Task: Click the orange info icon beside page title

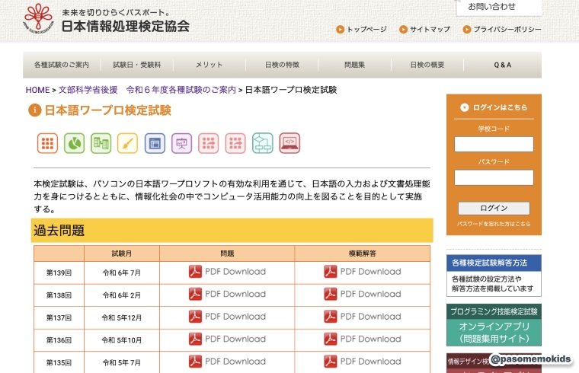Action: (x=35, y=110)
